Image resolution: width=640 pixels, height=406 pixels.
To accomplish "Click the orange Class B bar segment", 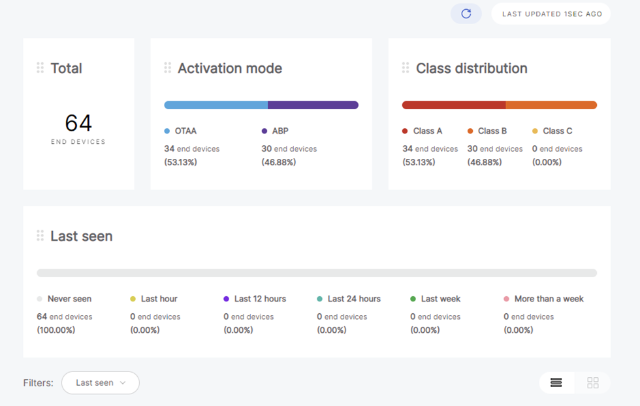I will tap(551, 105).
